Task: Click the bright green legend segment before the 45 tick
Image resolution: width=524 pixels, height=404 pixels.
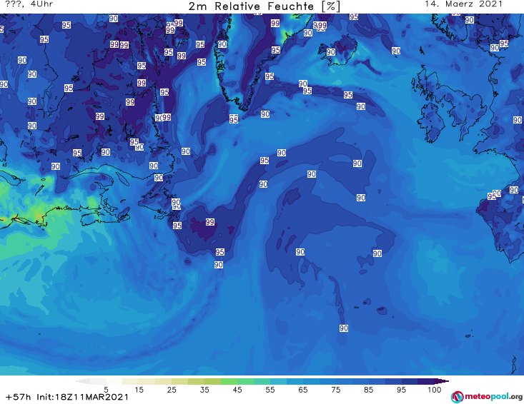Action: click(x=229, y=381)
